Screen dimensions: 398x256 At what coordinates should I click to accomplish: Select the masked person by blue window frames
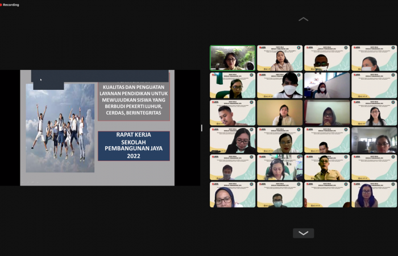pos(327,85)
